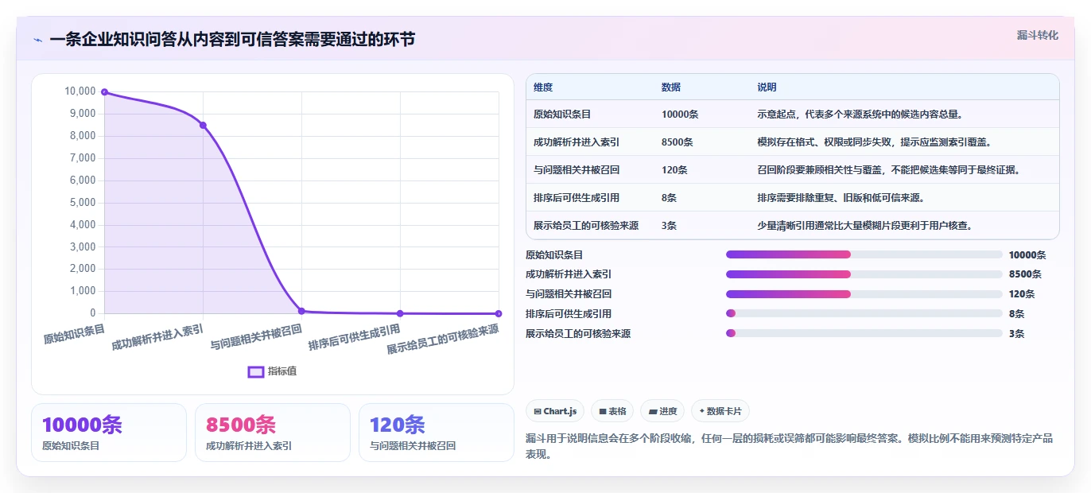This screenshot has width=1091, height=493.
Task: Click the 排序后可供生成引用 progress bar
Action: click(864, 313)
